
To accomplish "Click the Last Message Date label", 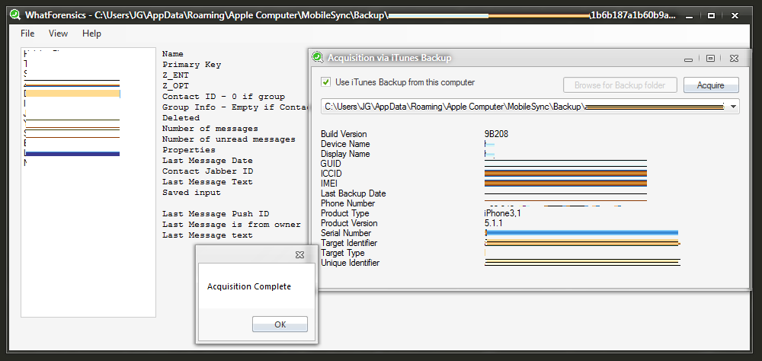I will (207, 161).
